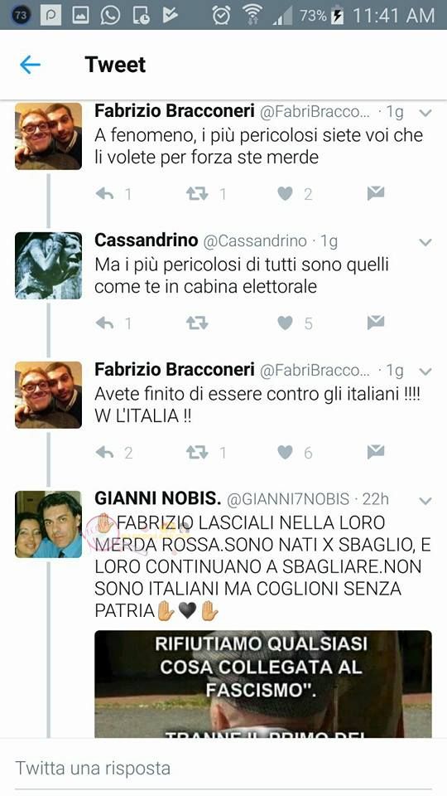Reply to Fabrizio's 'A fenomeno' tweet
447x796 pixels.
click(x=104, y=193)
